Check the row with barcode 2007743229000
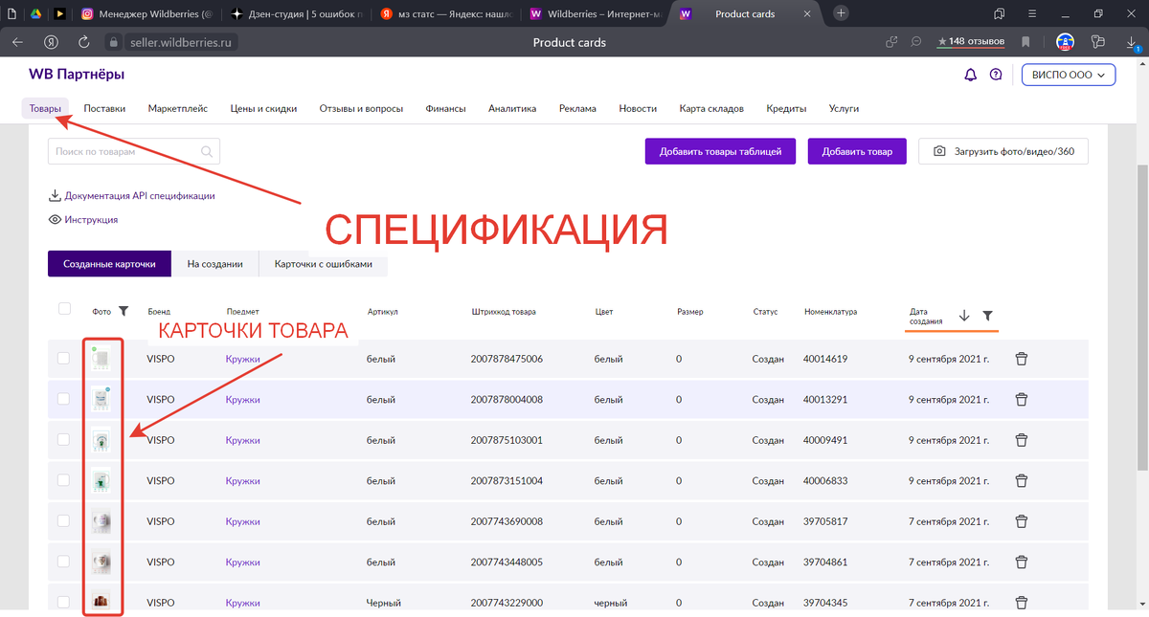Viewport: 1149px width, 617px height. point(64,602)
